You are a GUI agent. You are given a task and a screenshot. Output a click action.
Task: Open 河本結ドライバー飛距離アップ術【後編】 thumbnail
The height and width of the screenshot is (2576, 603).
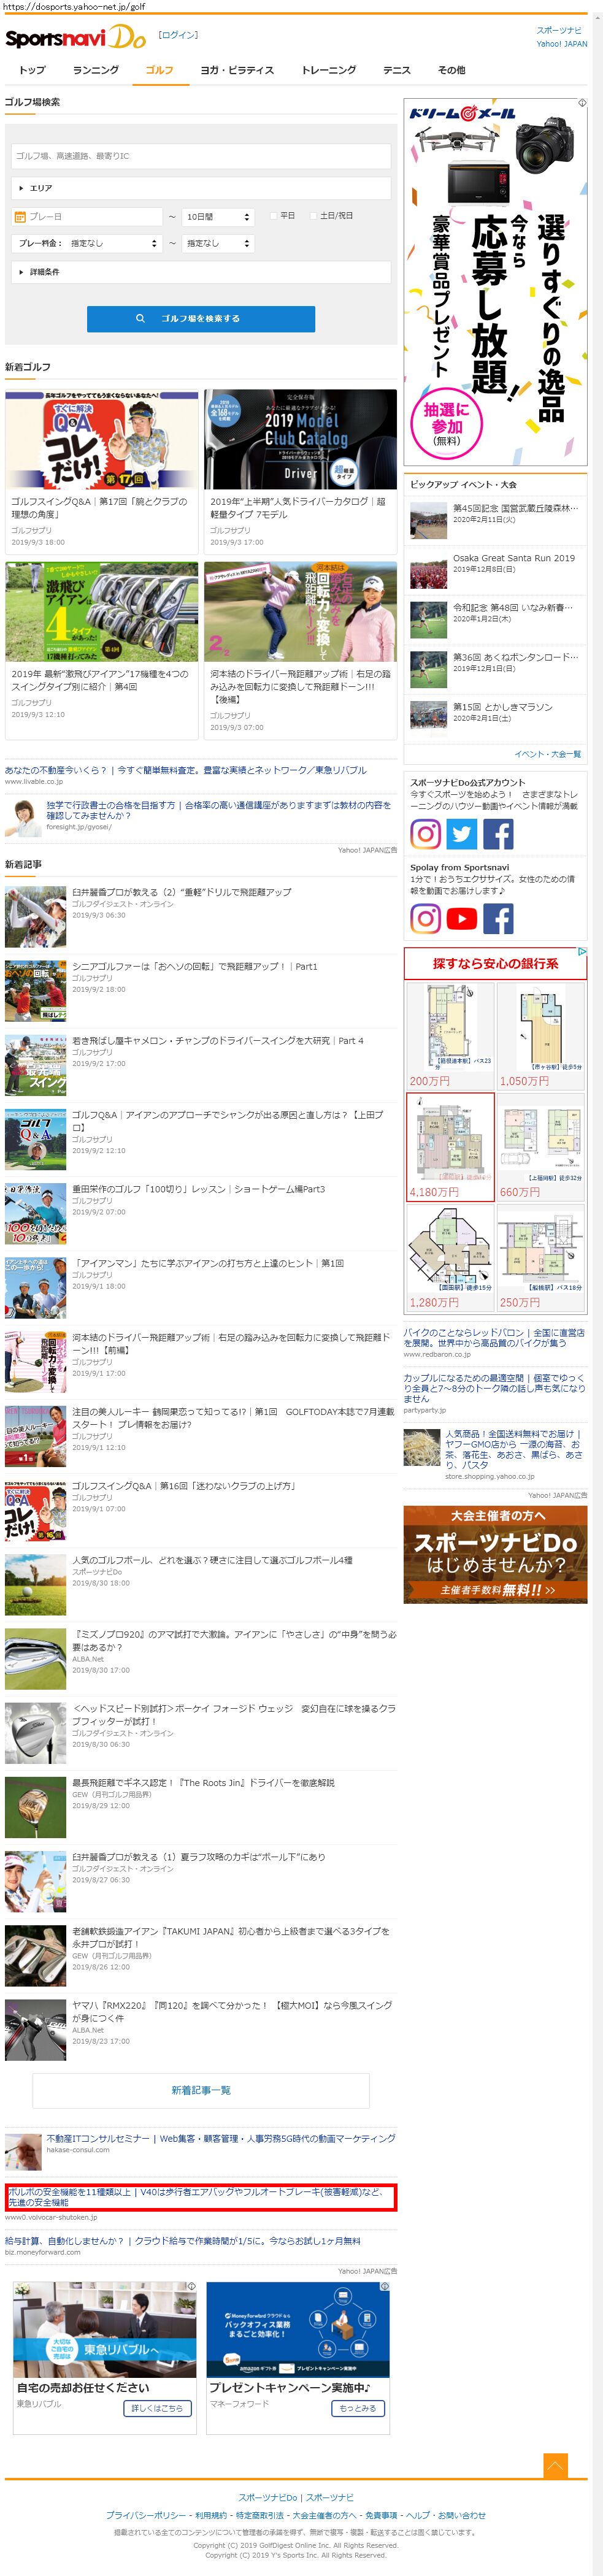tap(300, 611)
